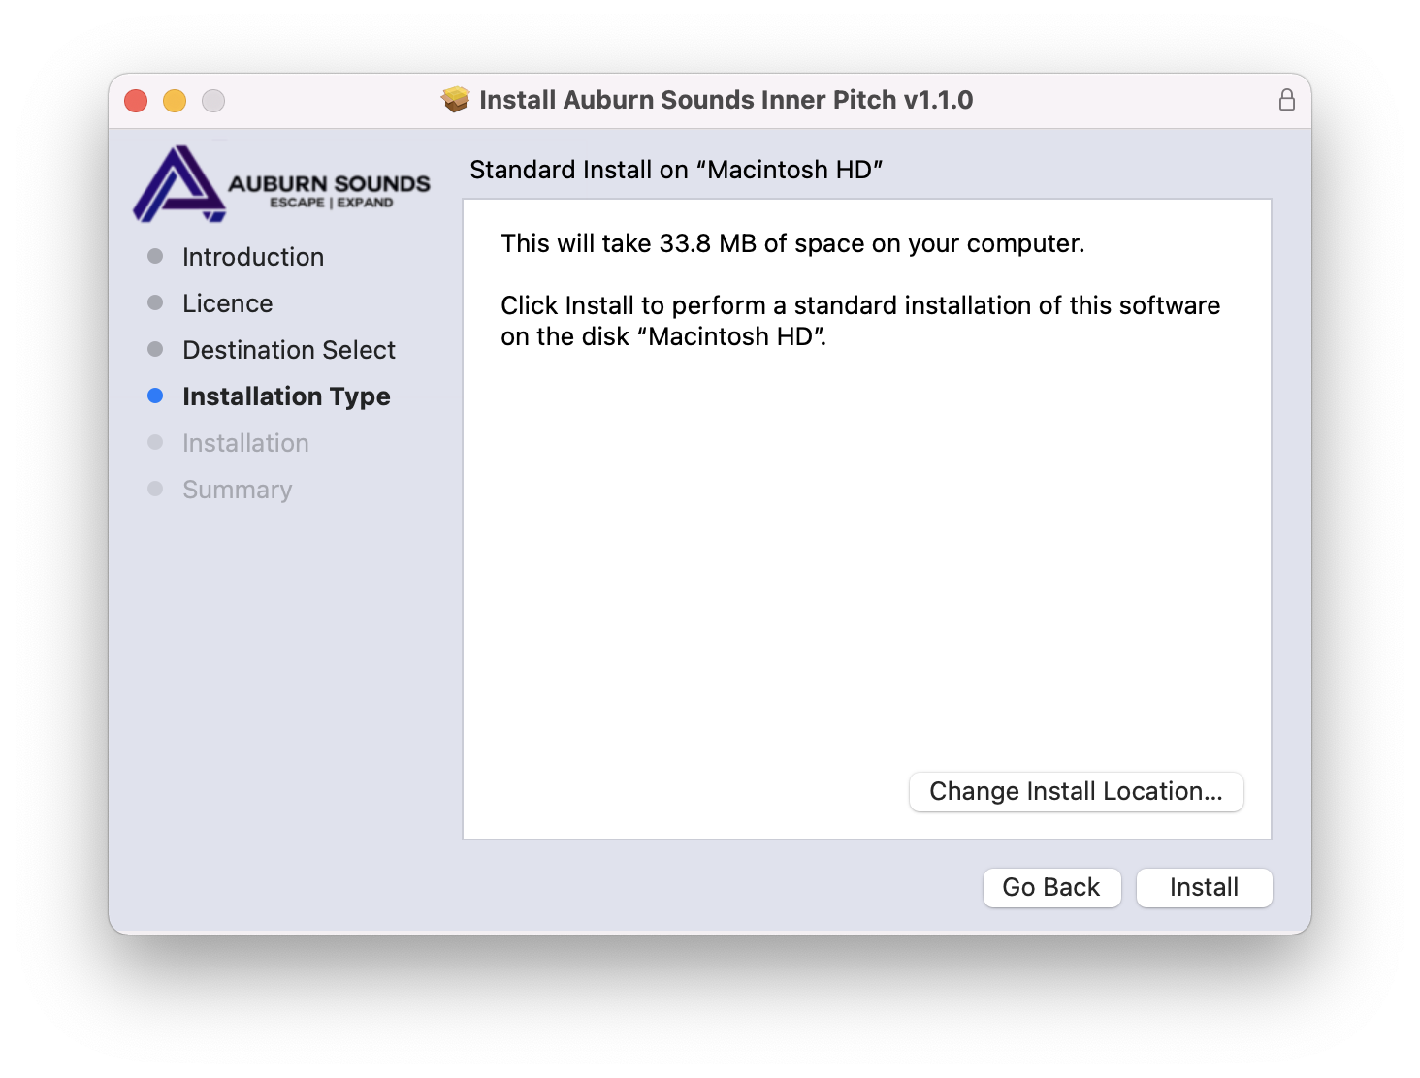Close the installer window with red button
Viewport: 1420px width, 1078px height.
click(x=136, y=101)
